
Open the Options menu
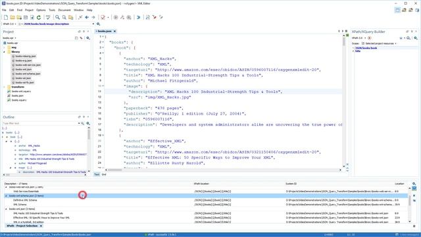[x=41, y=10]
